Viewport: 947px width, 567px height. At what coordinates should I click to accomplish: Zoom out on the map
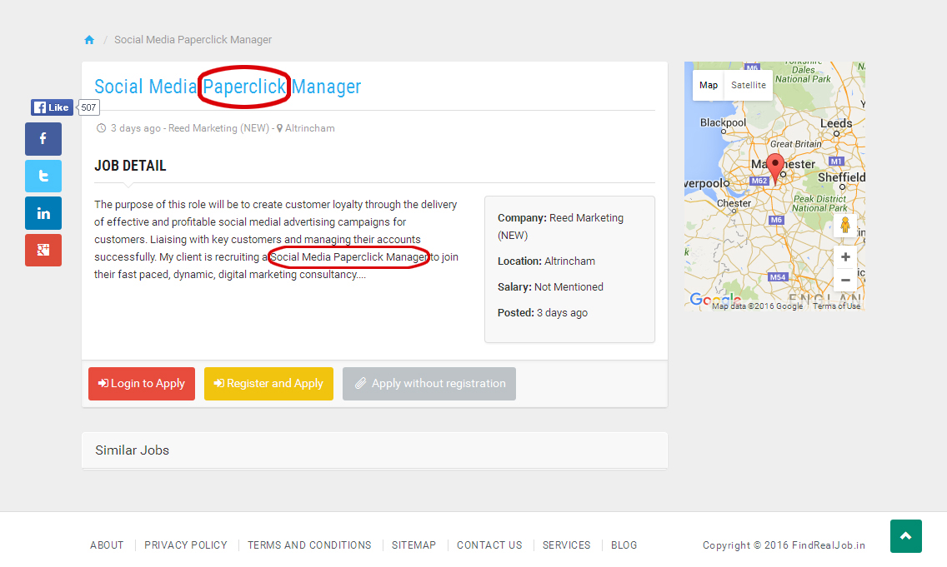coord(844,281)
